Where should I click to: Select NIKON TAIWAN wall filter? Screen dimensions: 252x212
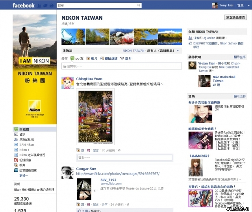[x=133, y=51]
